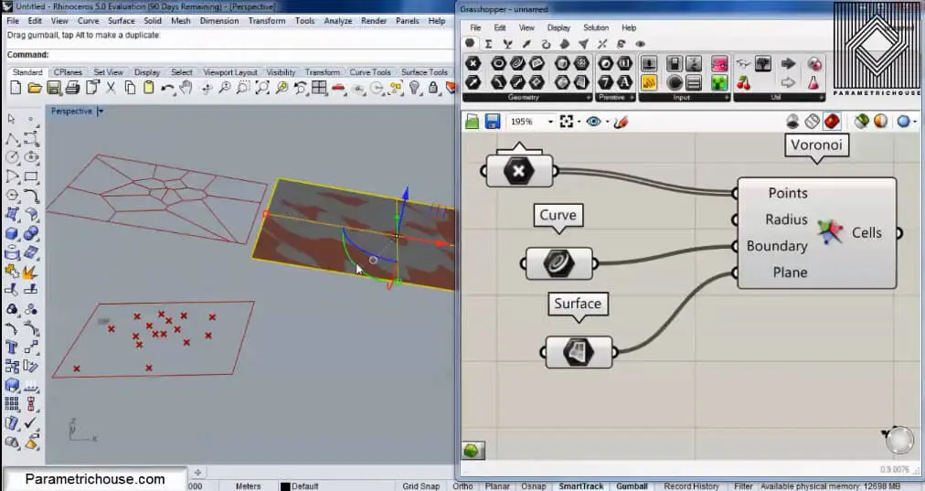Select the Pan hand tool
This screenshot has width=925, height=491.
coord(186,88)
